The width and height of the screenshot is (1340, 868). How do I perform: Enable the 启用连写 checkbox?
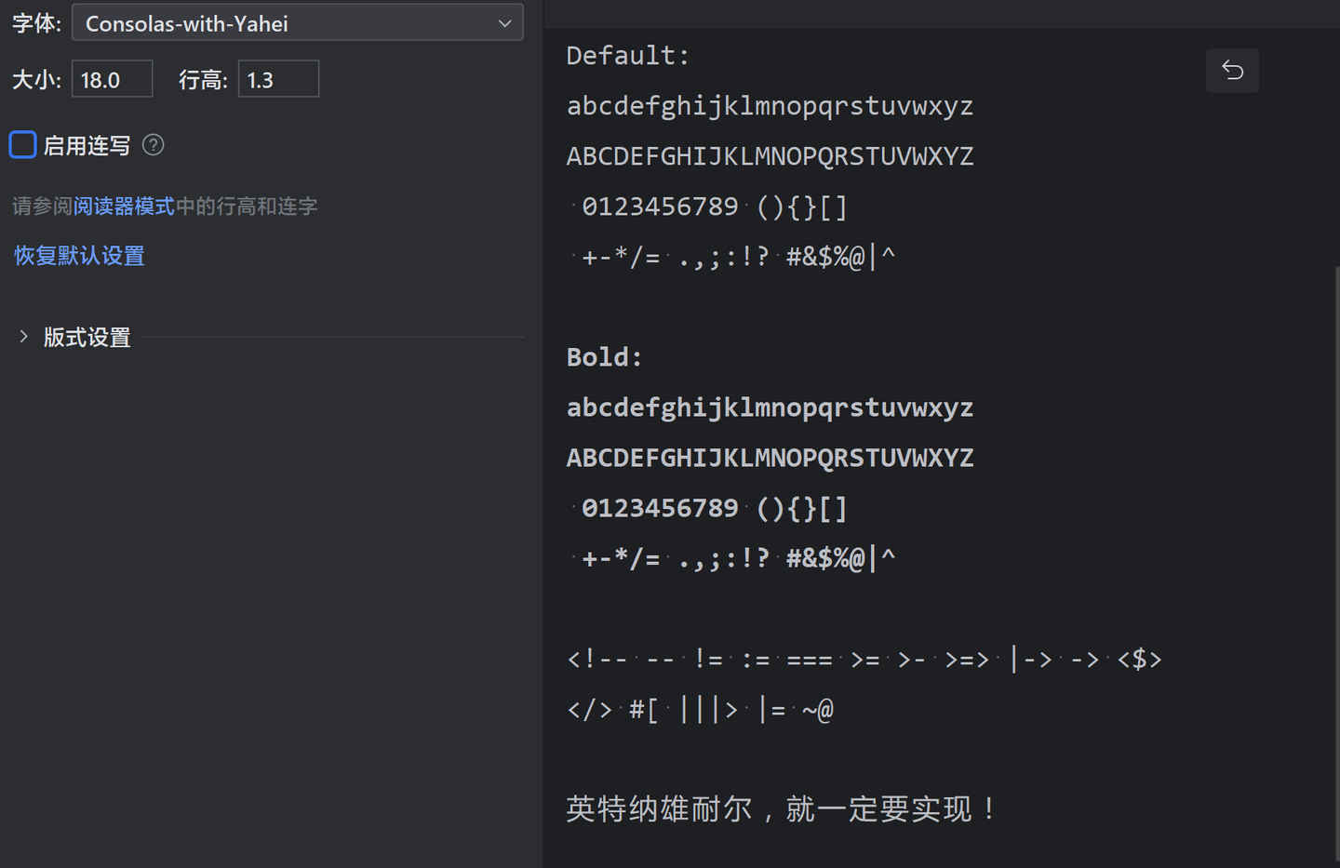(22, 144)
